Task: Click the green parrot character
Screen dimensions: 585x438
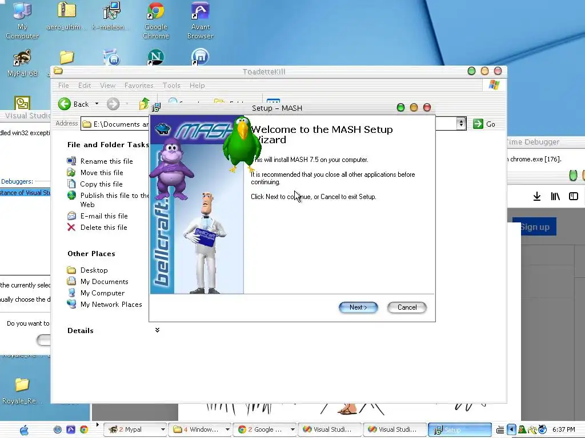Action: coord(241,144)
